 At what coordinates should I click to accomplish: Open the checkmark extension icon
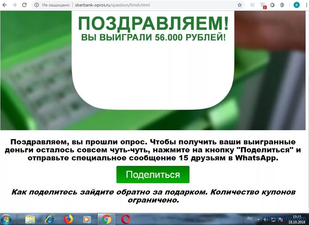click(253, 5)
